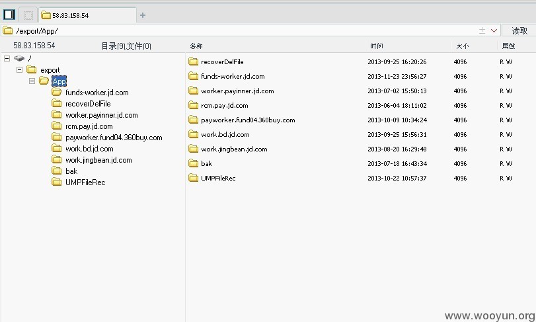Click rcm.pay.jd.com folder icon in list

coord(194,105)
